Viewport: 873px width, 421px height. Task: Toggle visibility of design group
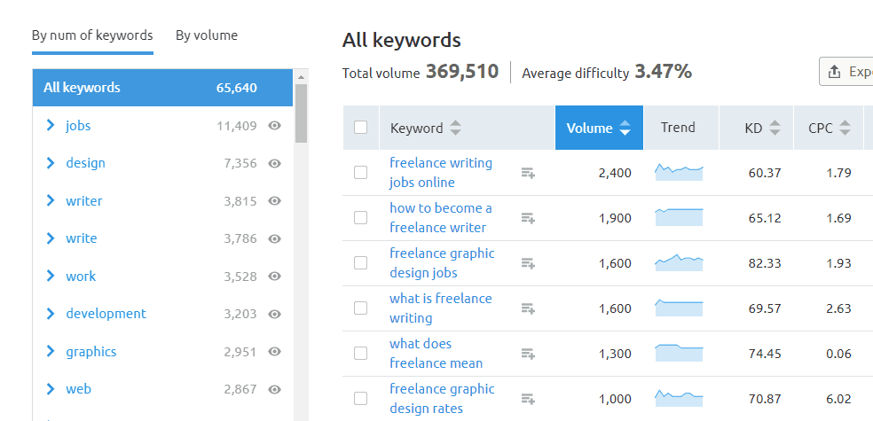pos(274,163)
